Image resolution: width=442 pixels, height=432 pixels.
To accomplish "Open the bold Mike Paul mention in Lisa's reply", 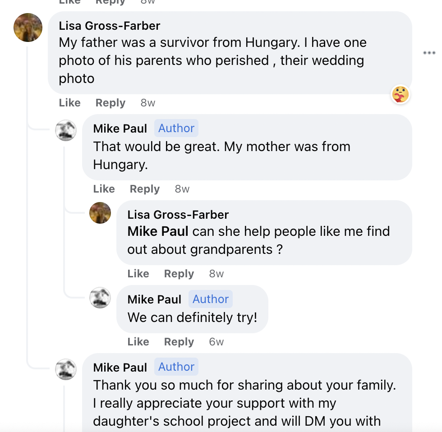I will pyautogui.click(x=158, y=231).
